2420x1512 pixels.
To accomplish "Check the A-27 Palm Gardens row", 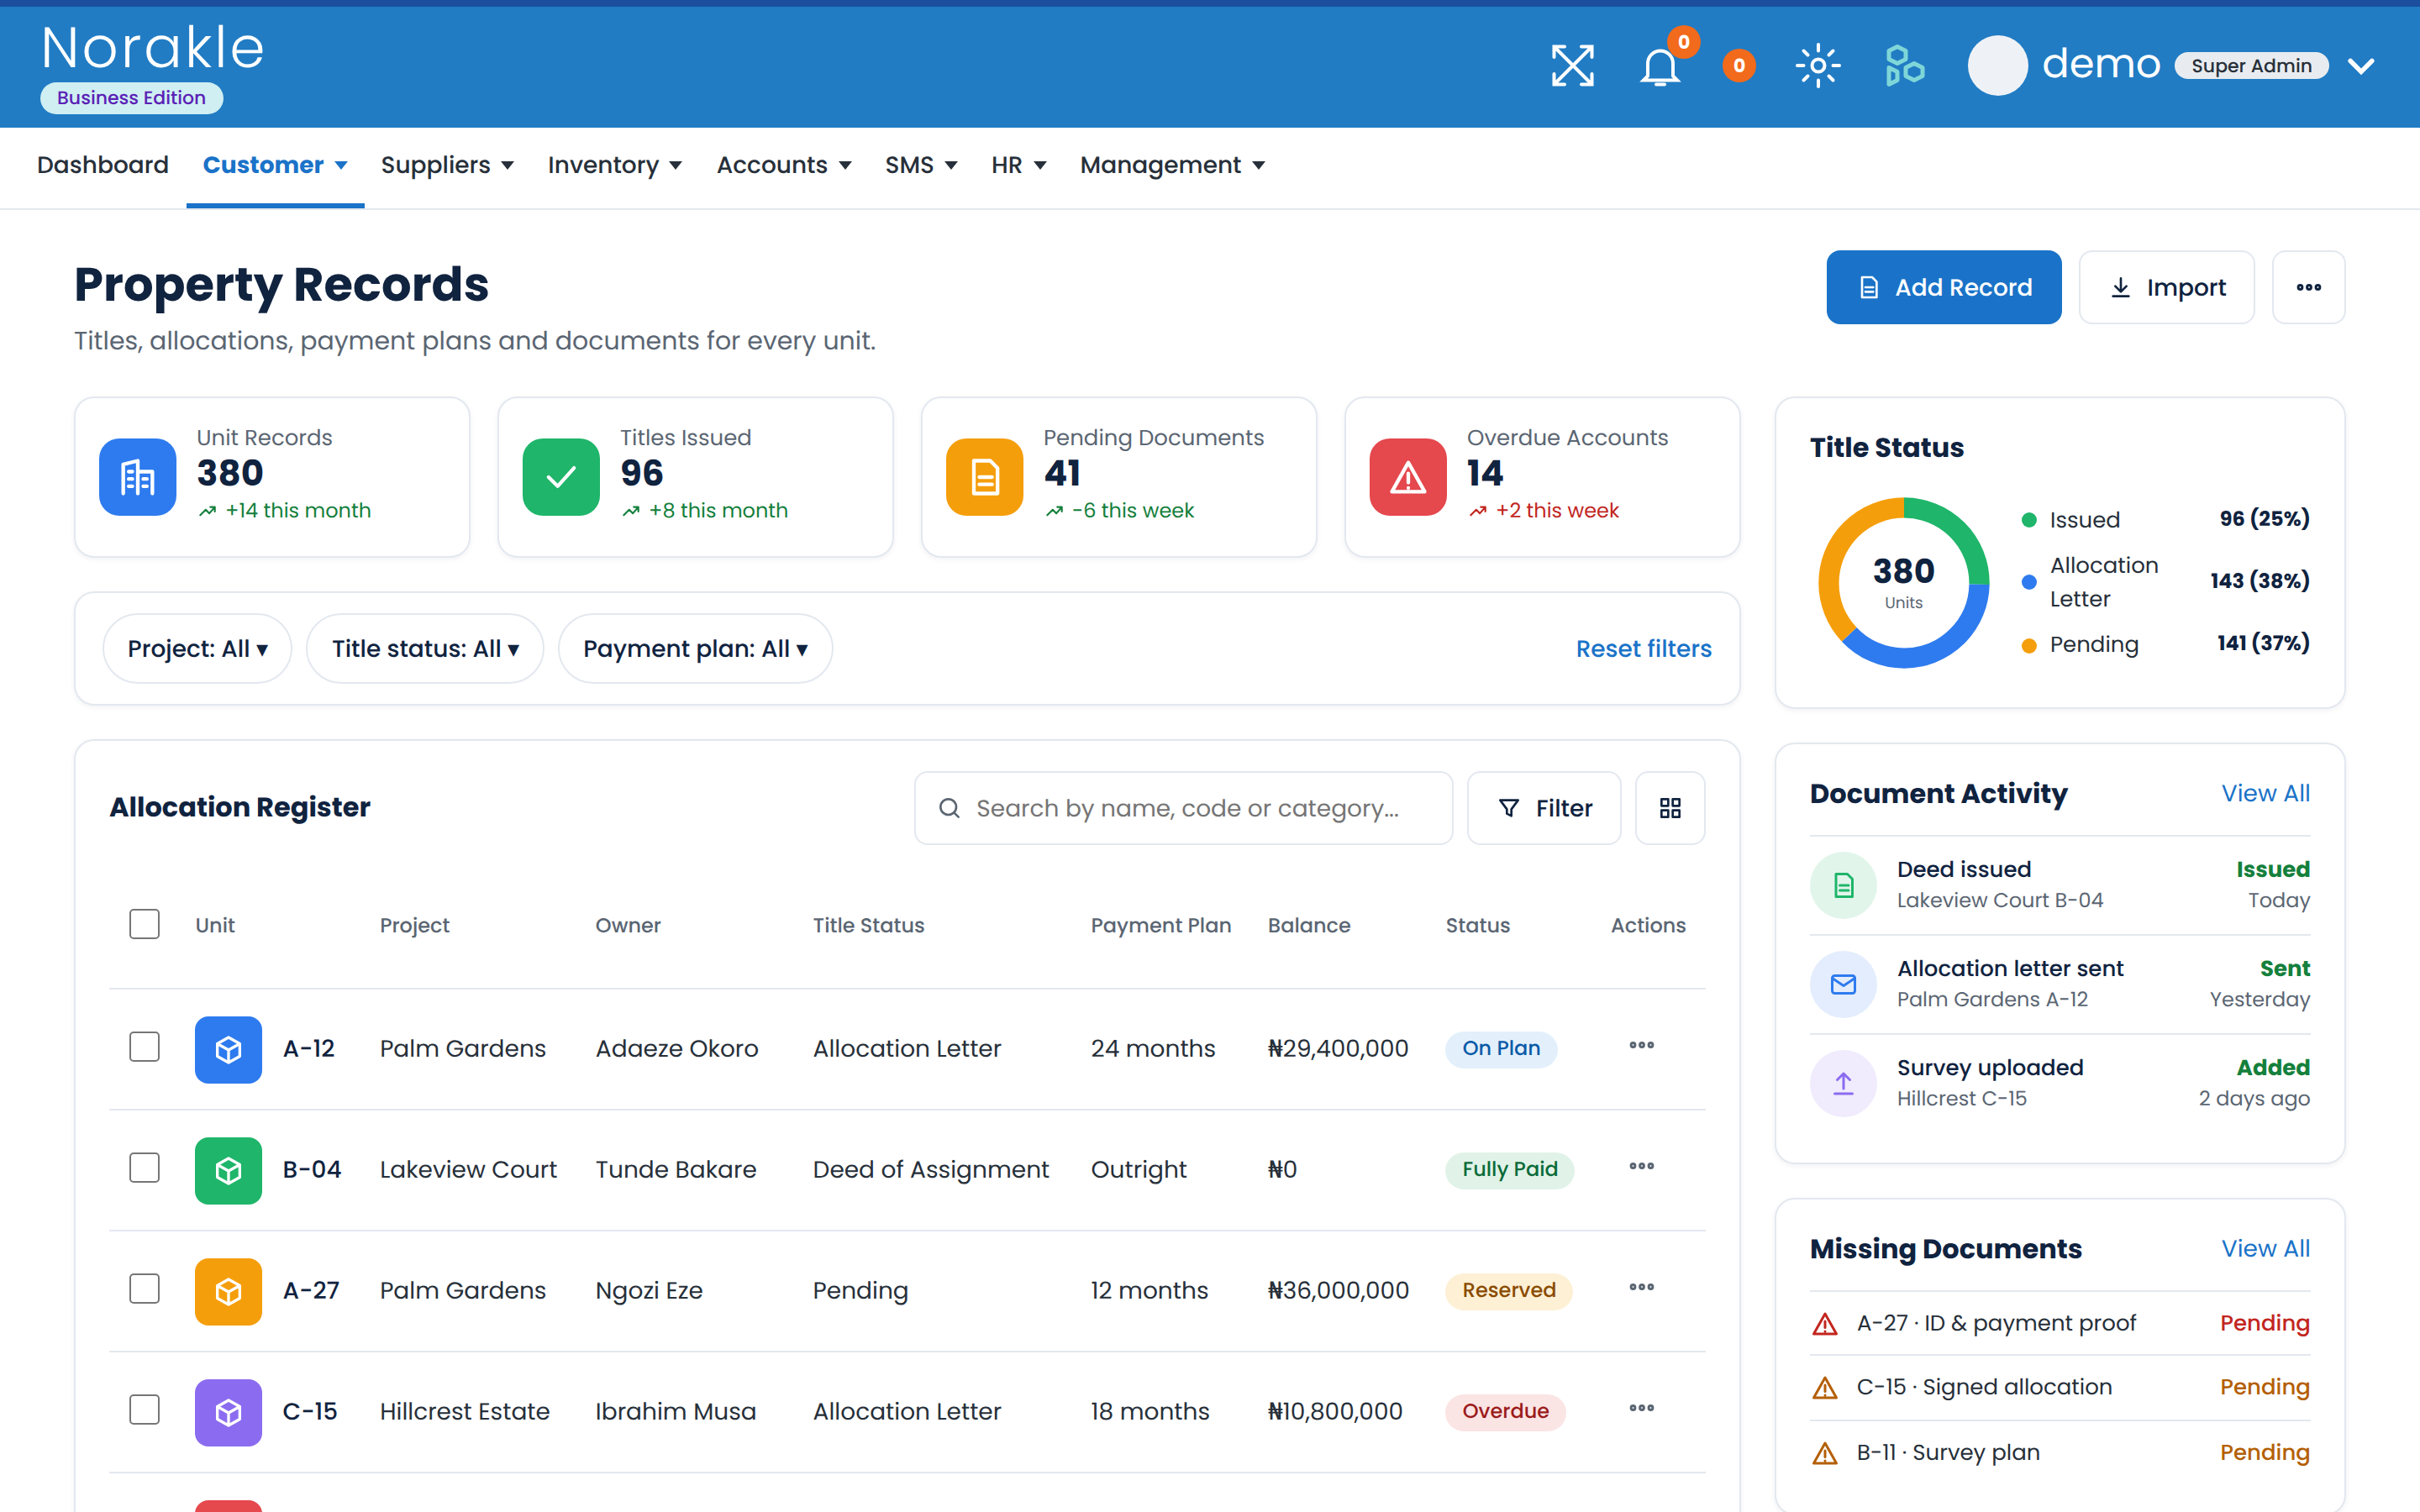I will tap(145, 1289).
